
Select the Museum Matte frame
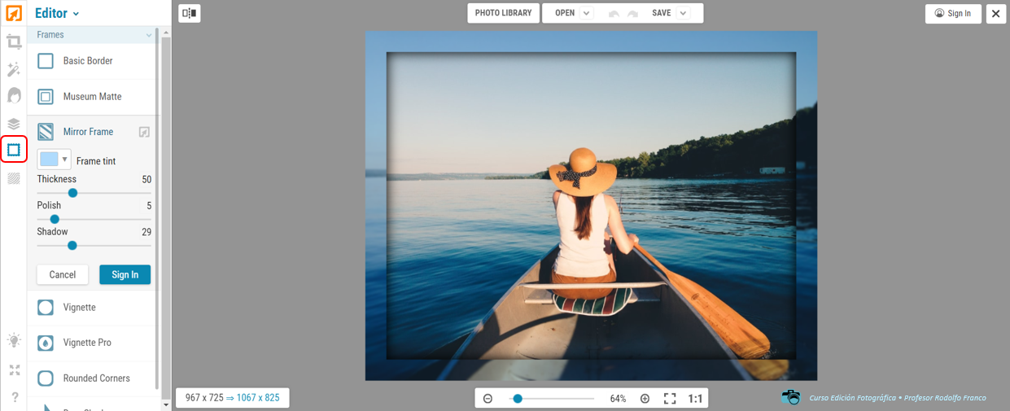92,97
